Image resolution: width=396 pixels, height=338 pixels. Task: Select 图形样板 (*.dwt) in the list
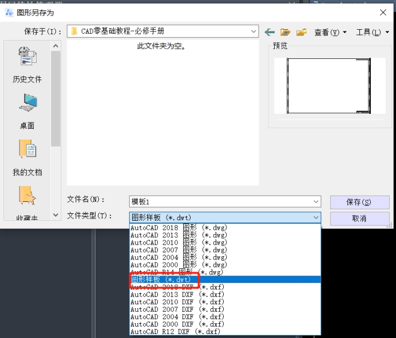click(164, 280)
